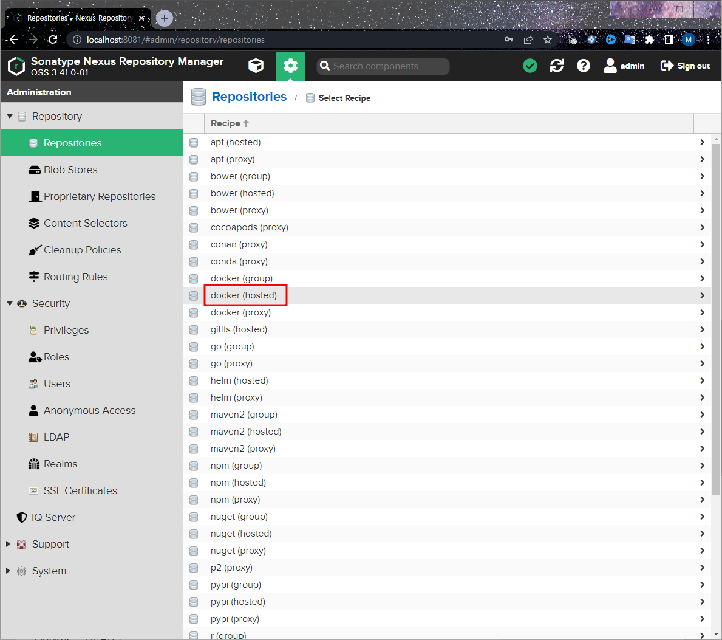Open the Help question mark icon

[584, 66]
